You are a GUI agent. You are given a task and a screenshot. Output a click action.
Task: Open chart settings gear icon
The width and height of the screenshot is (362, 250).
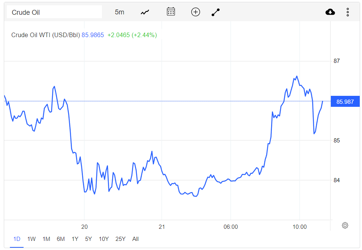345,225
